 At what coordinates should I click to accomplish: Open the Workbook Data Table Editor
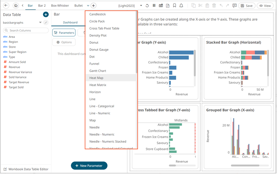click(x=26, y=169)
